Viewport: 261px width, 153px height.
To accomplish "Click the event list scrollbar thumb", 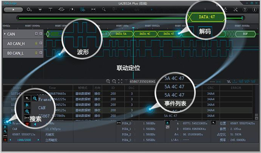I will [256, 115].
